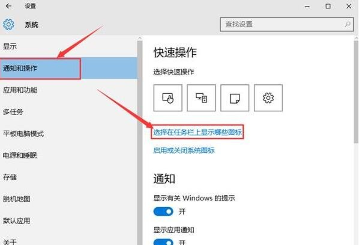Screen dimensions: 359x245
Task: Click the 查找设置 search field
Action: point(287,24)
